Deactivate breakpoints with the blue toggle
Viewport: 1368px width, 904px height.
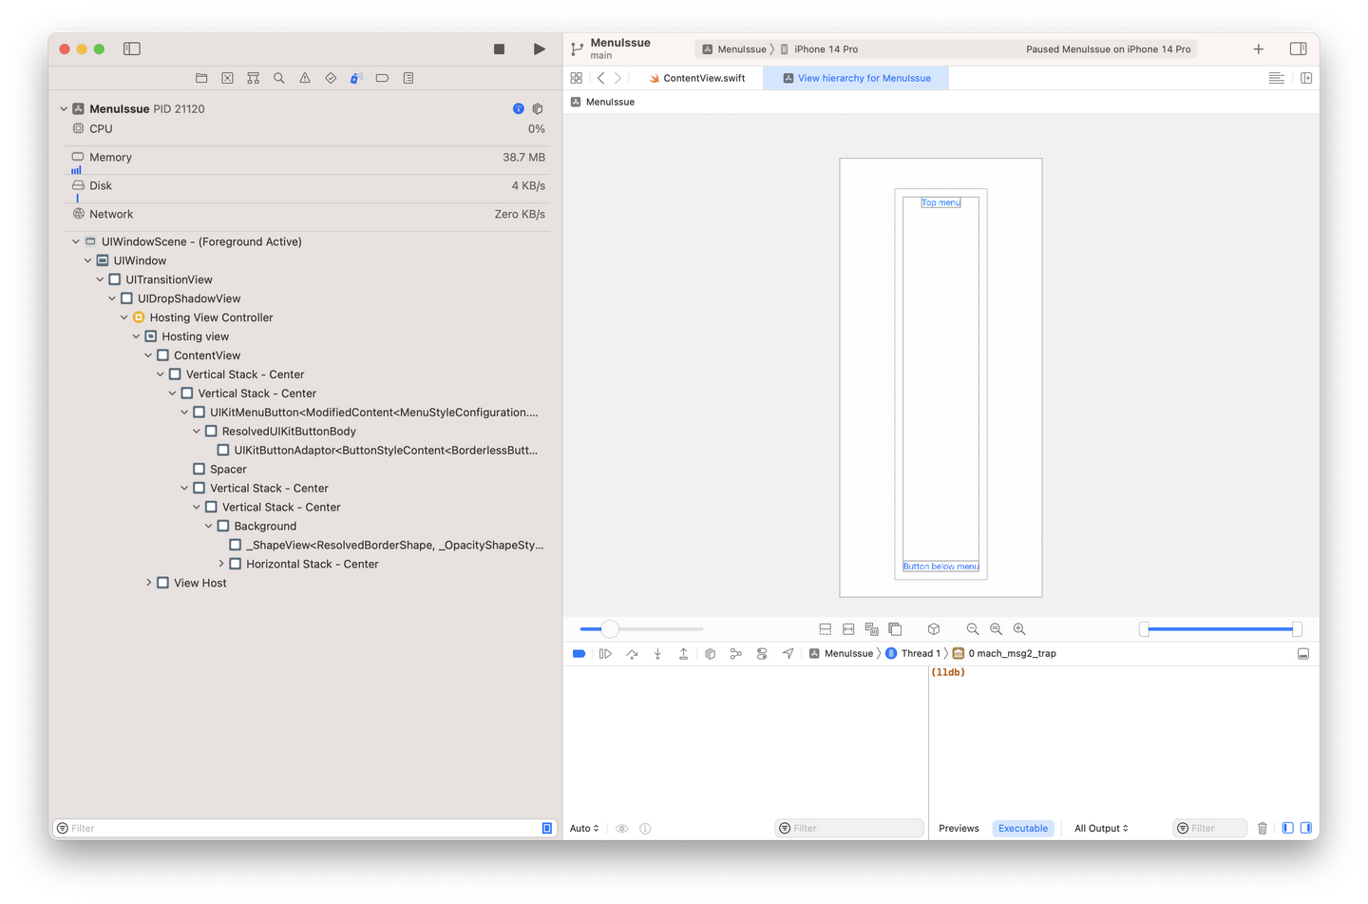tap(579, 653)
